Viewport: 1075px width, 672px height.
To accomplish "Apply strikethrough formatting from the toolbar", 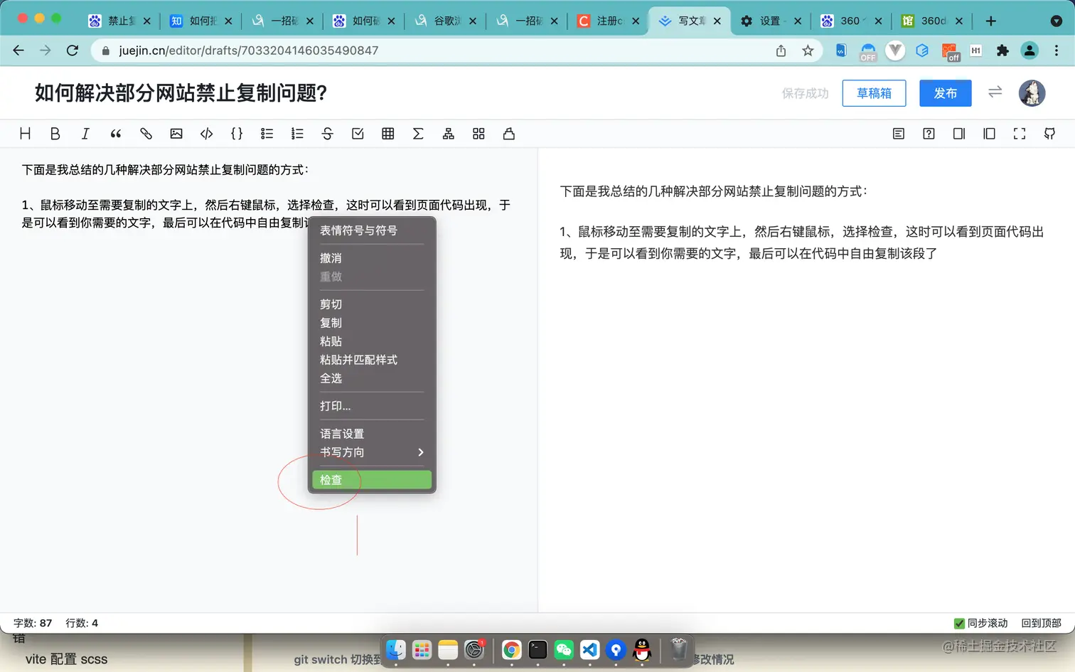I will click(327, 134).
